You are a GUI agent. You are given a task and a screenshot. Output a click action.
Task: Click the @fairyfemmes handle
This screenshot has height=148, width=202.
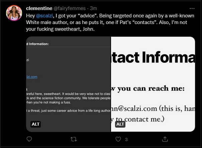tap(70, 8)
